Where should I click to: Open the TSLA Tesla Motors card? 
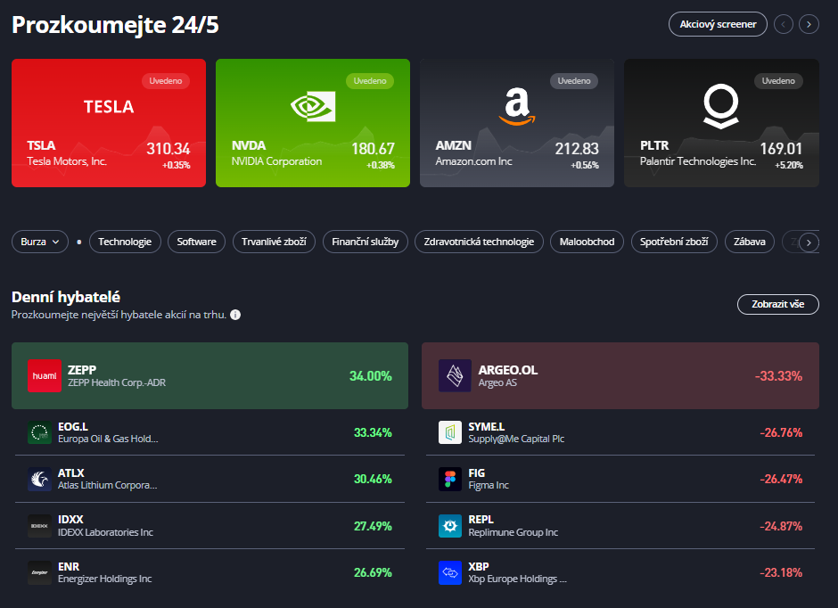coord(109,123)
